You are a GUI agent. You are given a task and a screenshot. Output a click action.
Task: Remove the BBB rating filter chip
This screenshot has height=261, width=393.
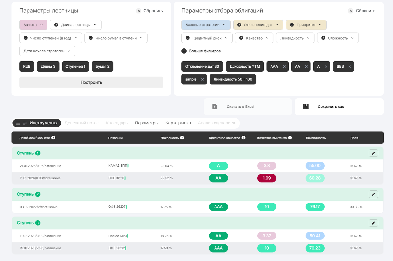349,67
